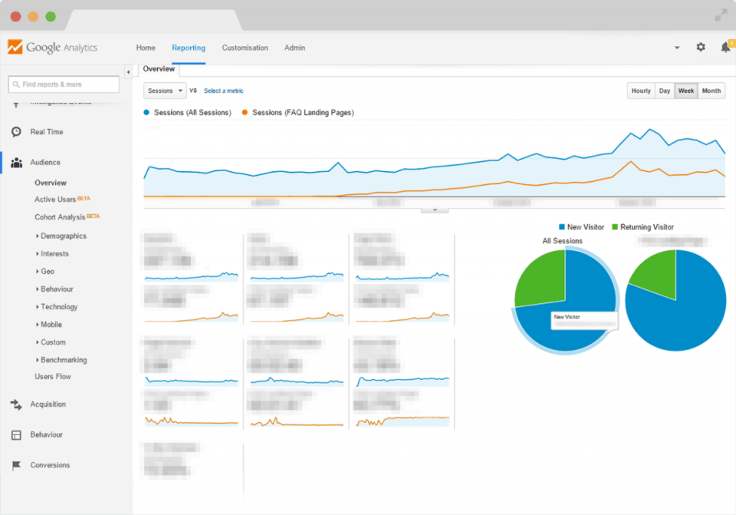Image resolution: width=736 pixels, height=515 pixels.
Task: Open the Users Flow report link
Action: click(x=54, y=377)
